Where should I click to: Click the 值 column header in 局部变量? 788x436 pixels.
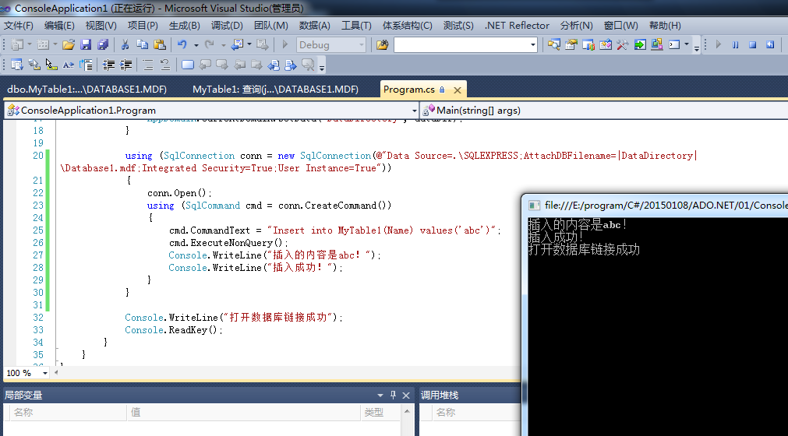(243, 413)
